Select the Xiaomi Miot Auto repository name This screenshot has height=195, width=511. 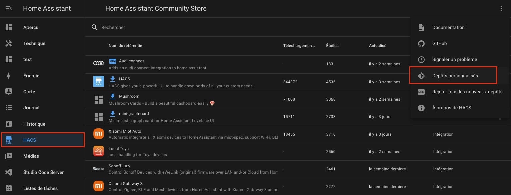(x=125, y=131)
